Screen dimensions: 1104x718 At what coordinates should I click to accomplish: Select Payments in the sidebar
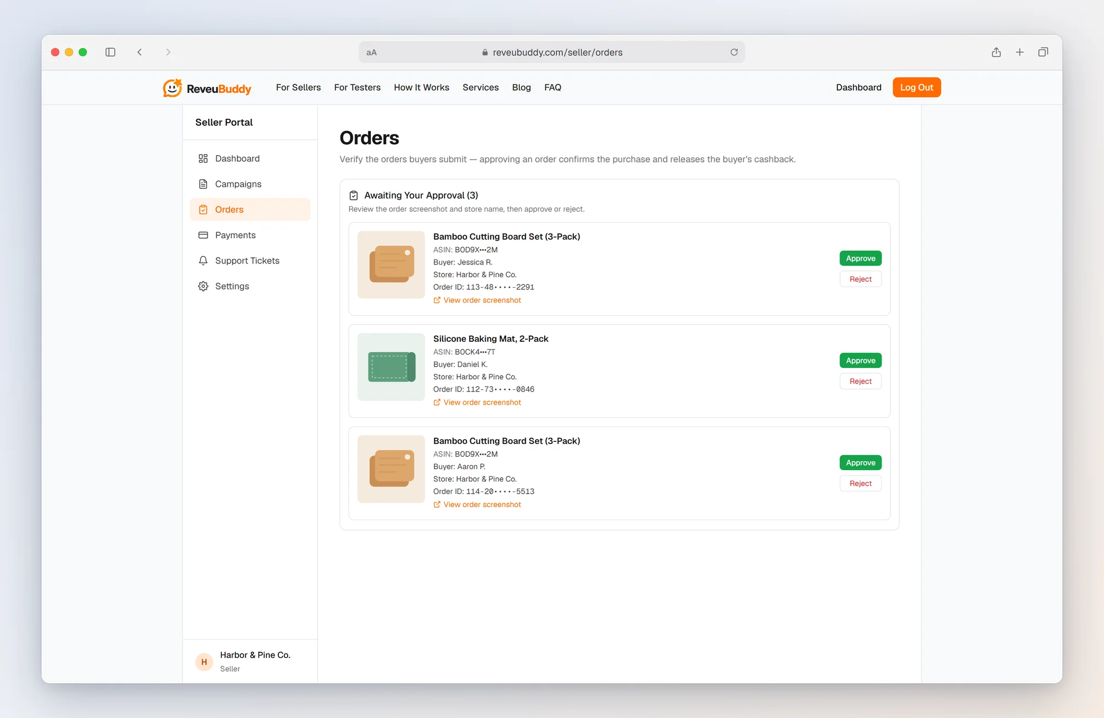tap(250, 235)
